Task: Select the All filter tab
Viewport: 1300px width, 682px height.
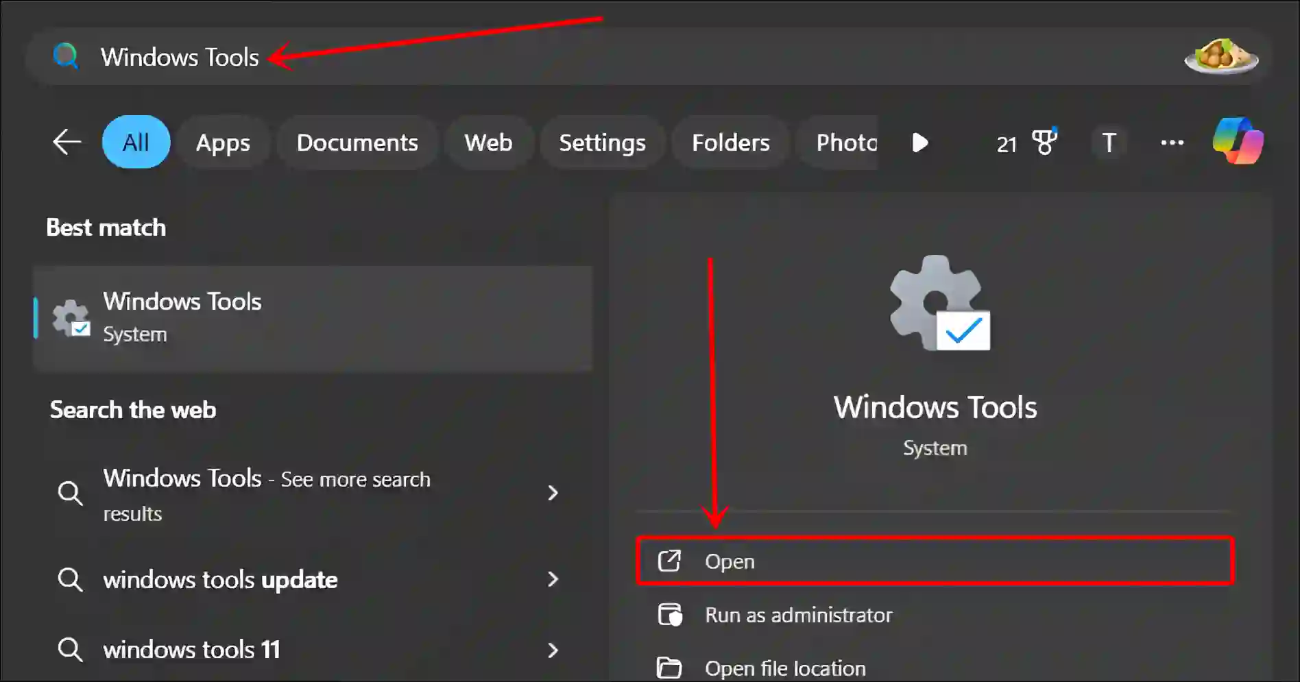Action: [136, 143]
